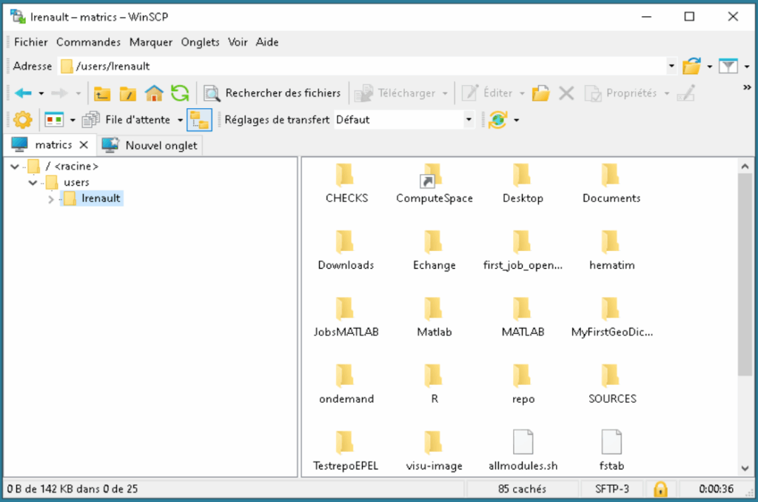Collapse the users tree node
Viewport: 758px width, 502px height.
[33, 182]
